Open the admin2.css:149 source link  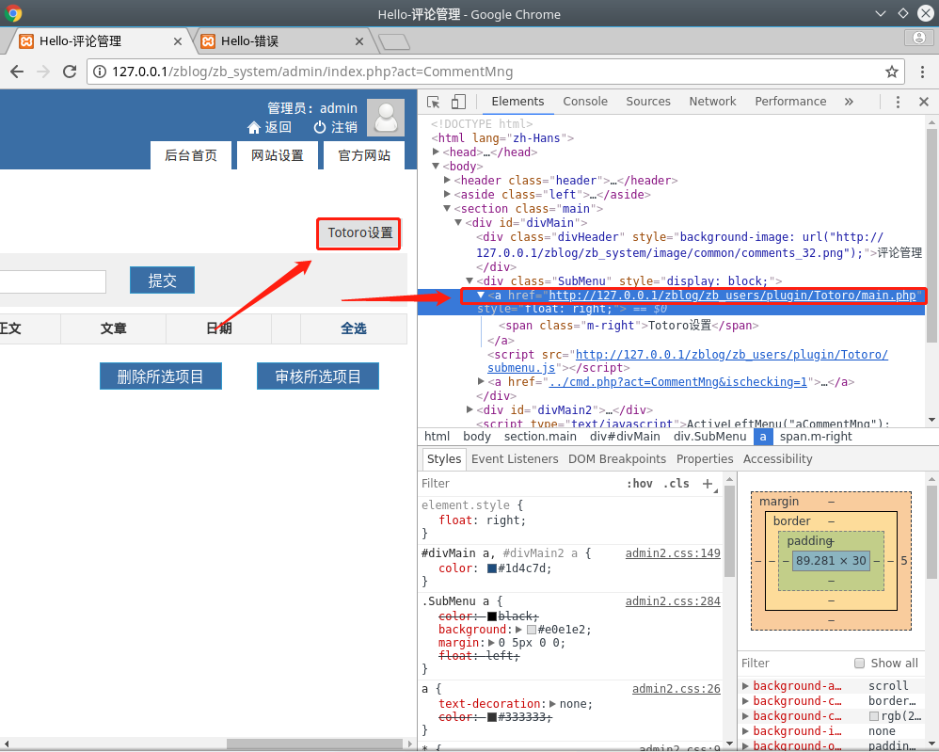(x=673, y=553)
